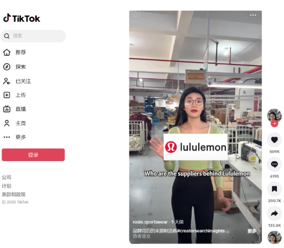Open the 推荐 home feed
Screen dimensions: 284x248
pos(15,53)
